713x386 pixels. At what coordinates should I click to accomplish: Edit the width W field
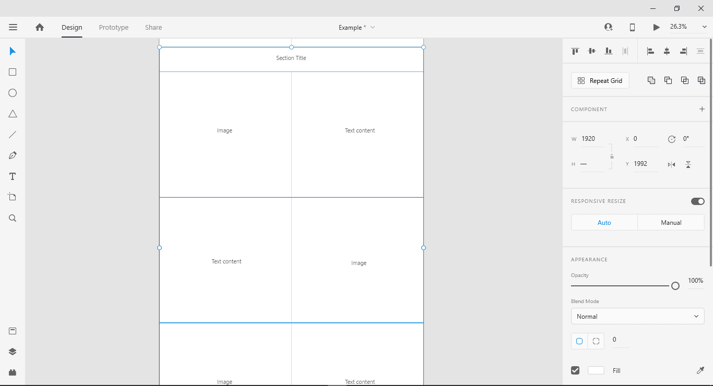pos(593,139)
